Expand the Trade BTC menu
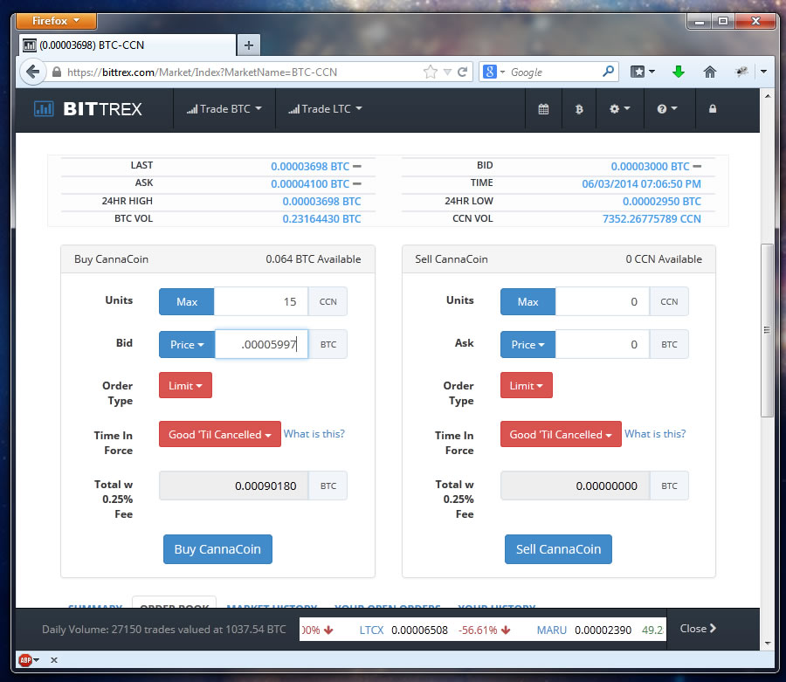This screenshot has height=682, width=786. click(x=224, y=109)
